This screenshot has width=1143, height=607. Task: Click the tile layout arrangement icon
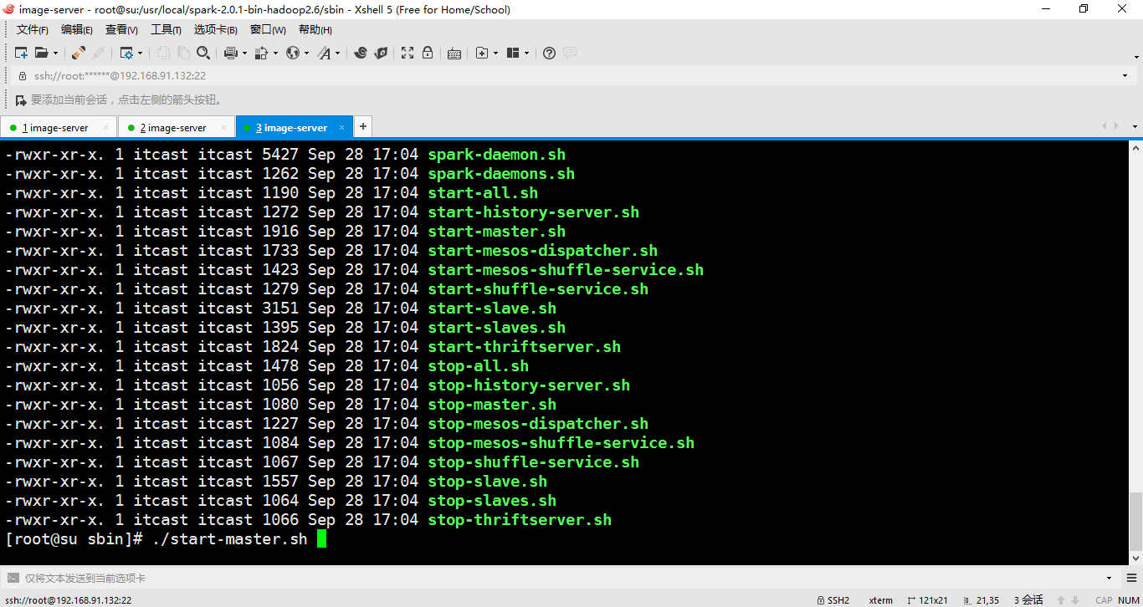point(513,53)
